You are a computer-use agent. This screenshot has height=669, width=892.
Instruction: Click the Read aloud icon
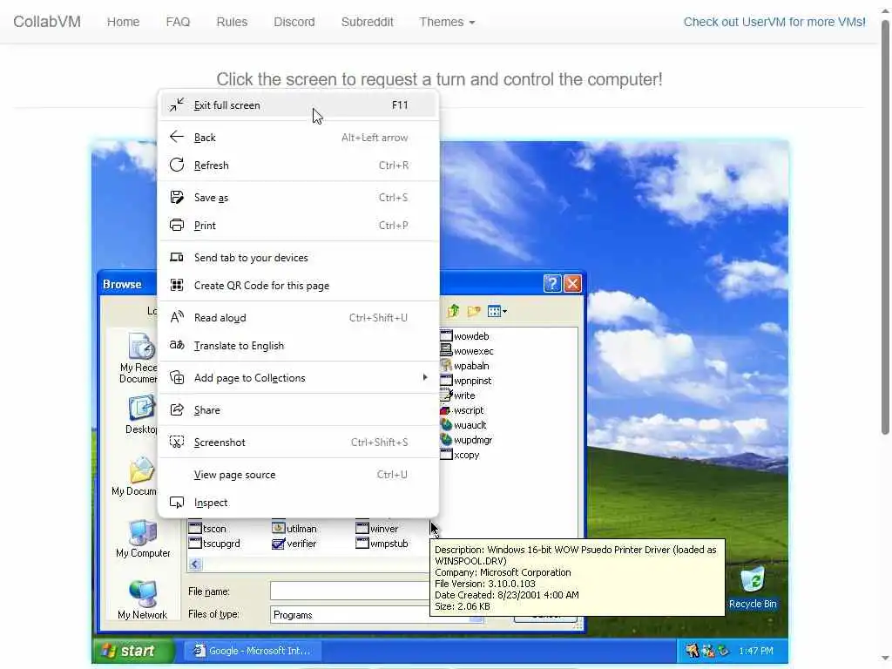click(x=177, y=317)
